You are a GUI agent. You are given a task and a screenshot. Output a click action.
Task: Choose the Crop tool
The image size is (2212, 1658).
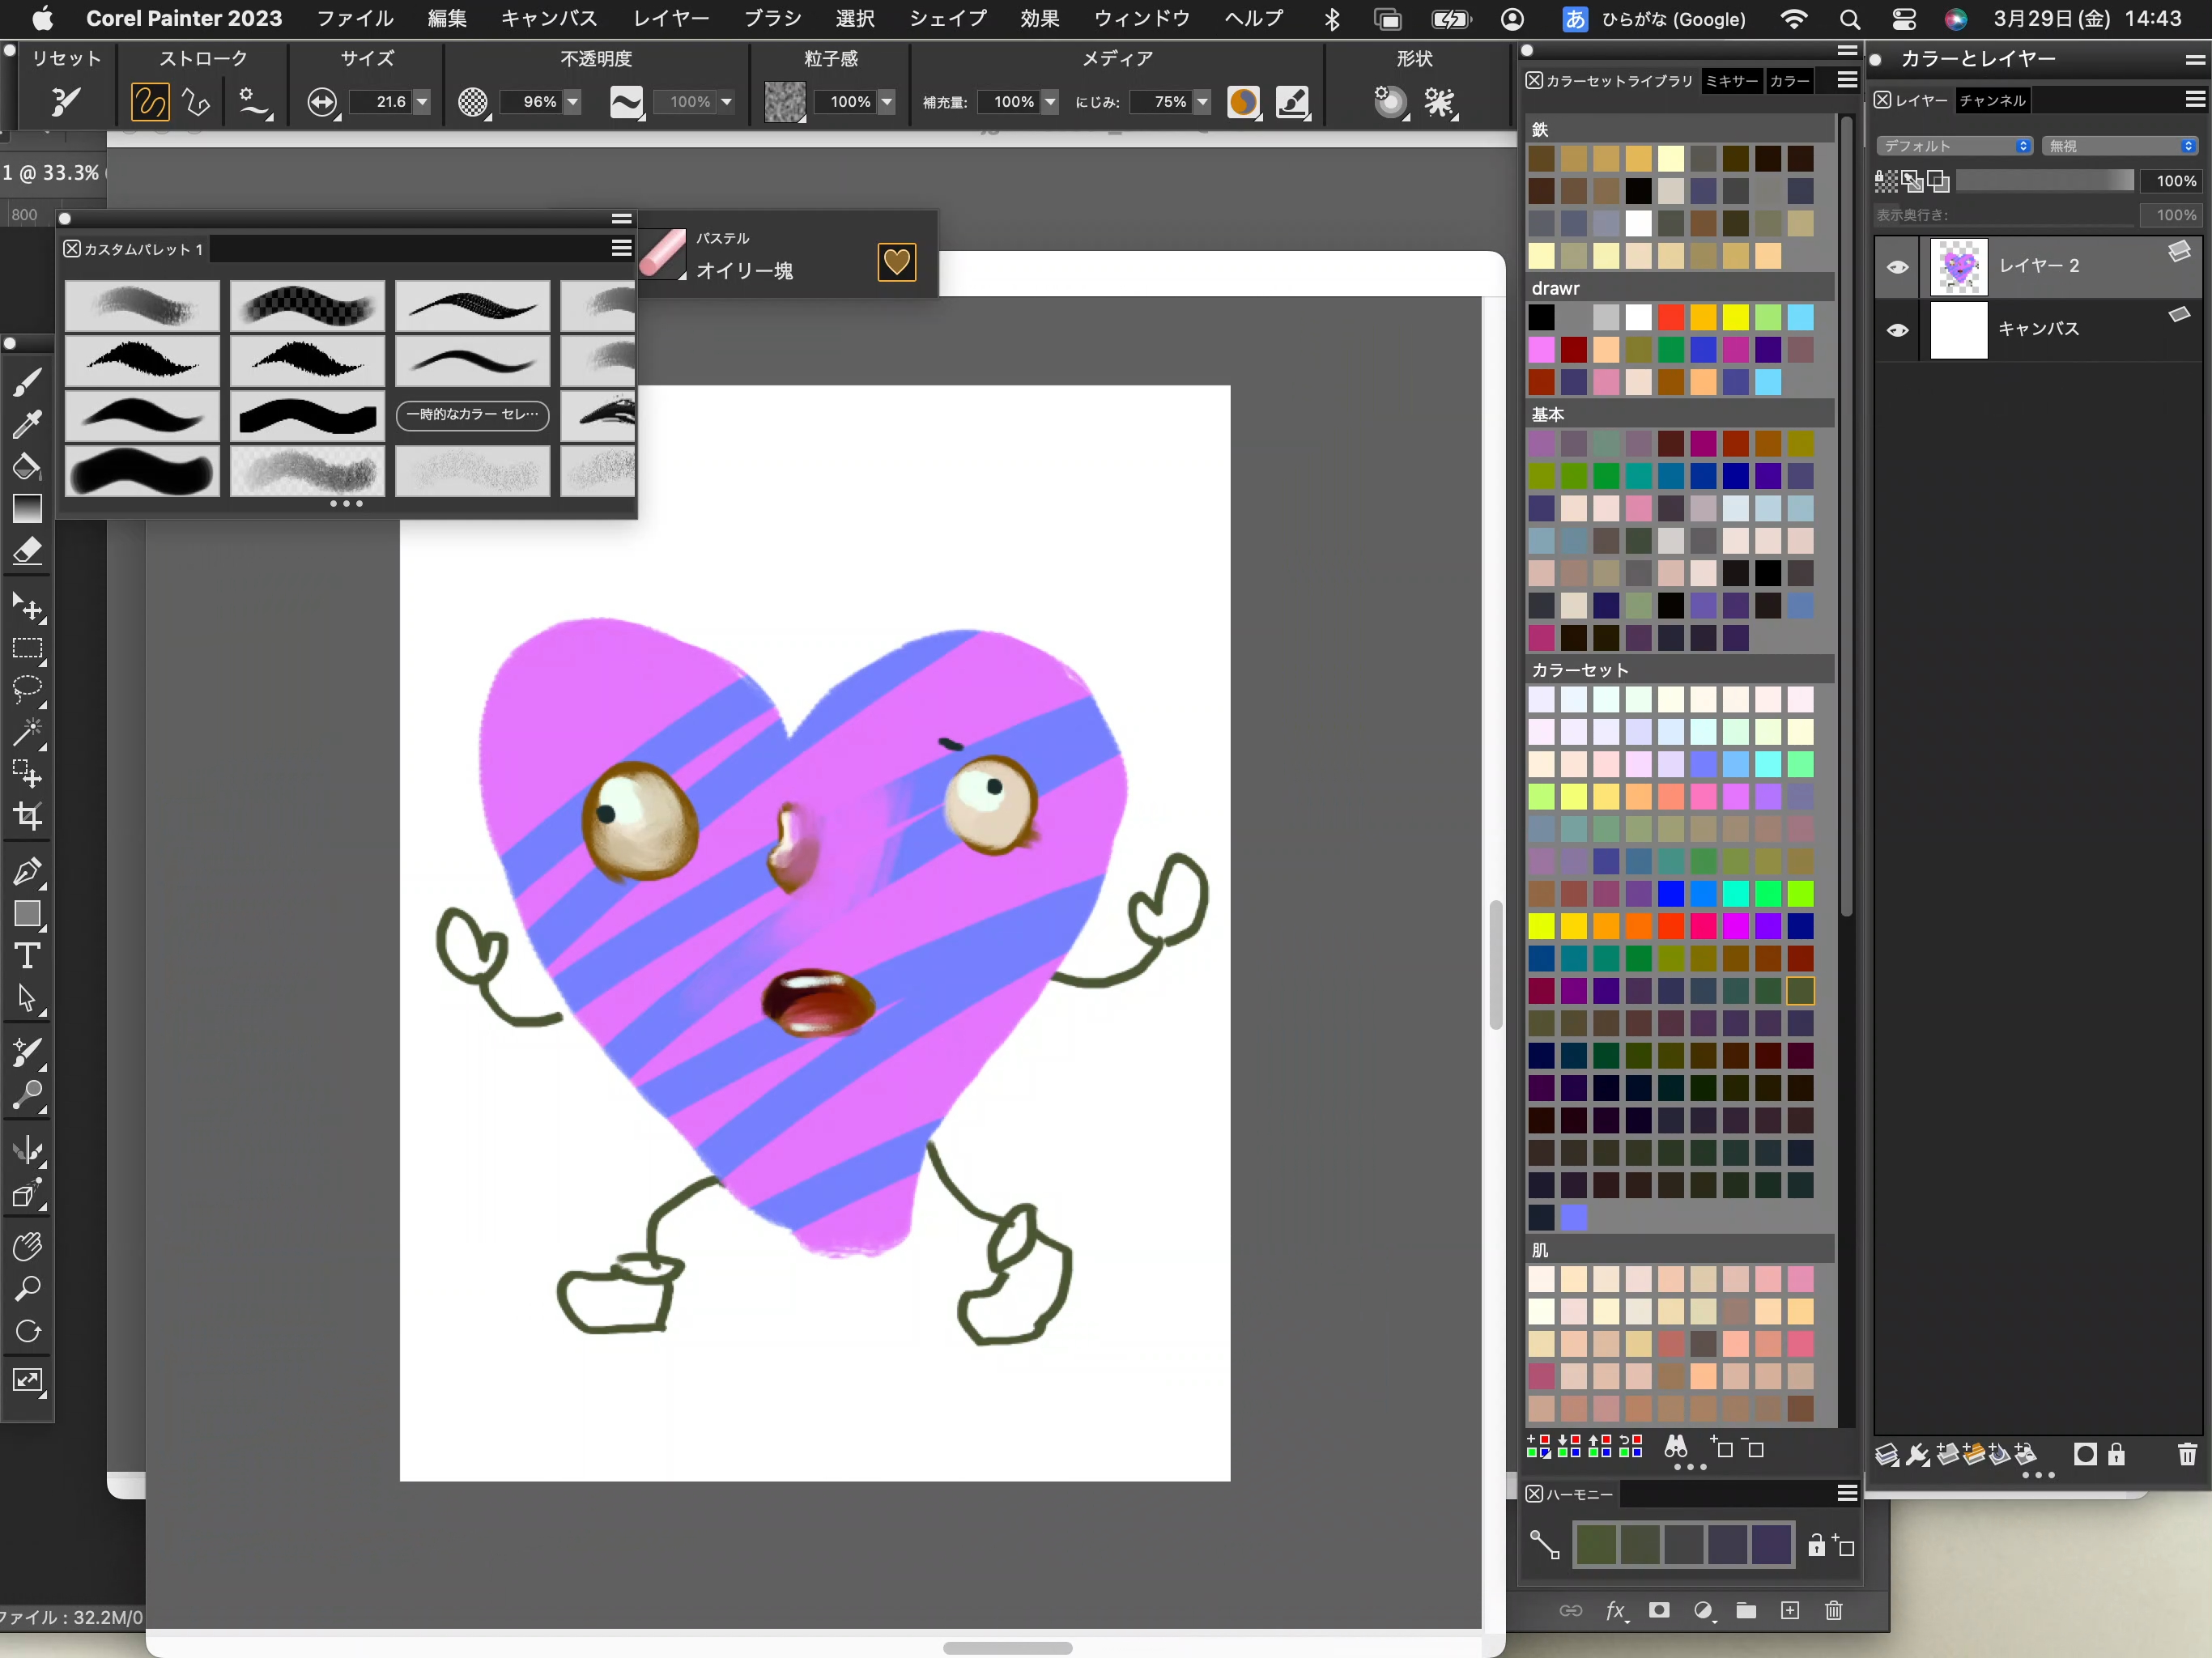pos(27,816)
